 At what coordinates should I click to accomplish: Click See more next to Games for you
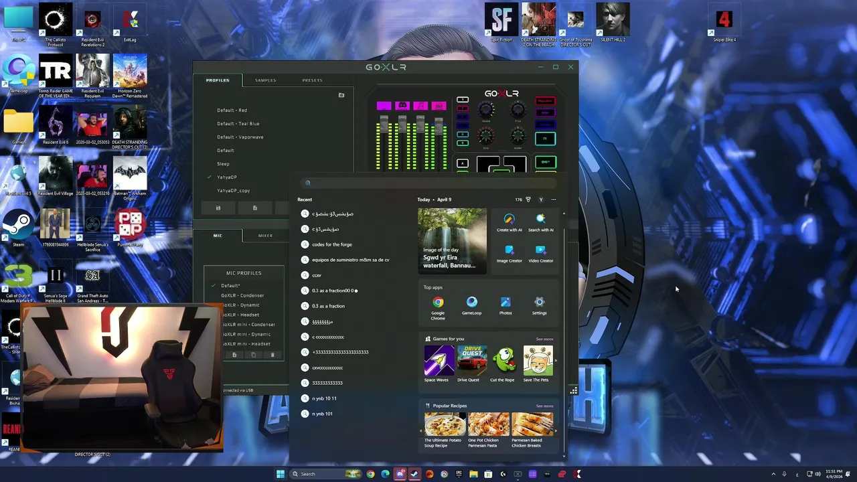(544, 339)
